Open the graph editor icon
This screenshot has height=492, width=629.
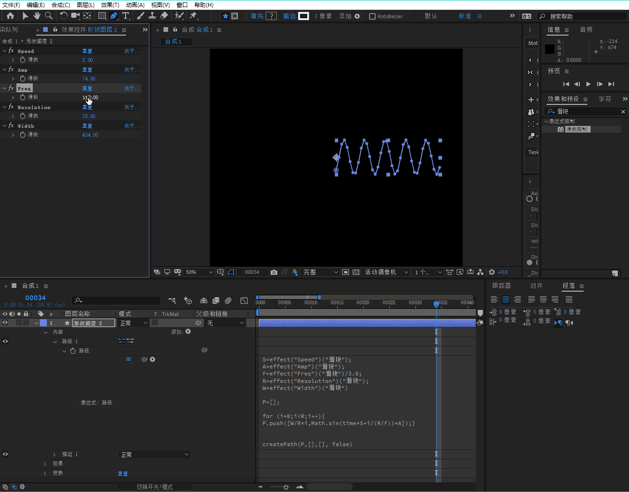coord(244,301)
